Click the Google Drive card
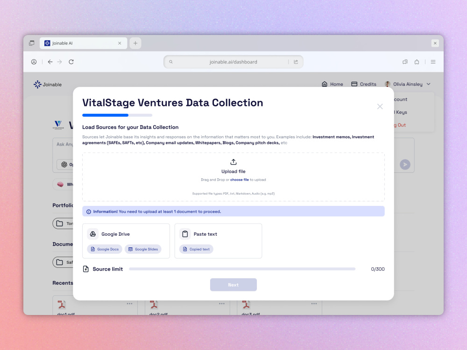The height and width of the screenshot is (350, 467). click(x=126, y=241)
